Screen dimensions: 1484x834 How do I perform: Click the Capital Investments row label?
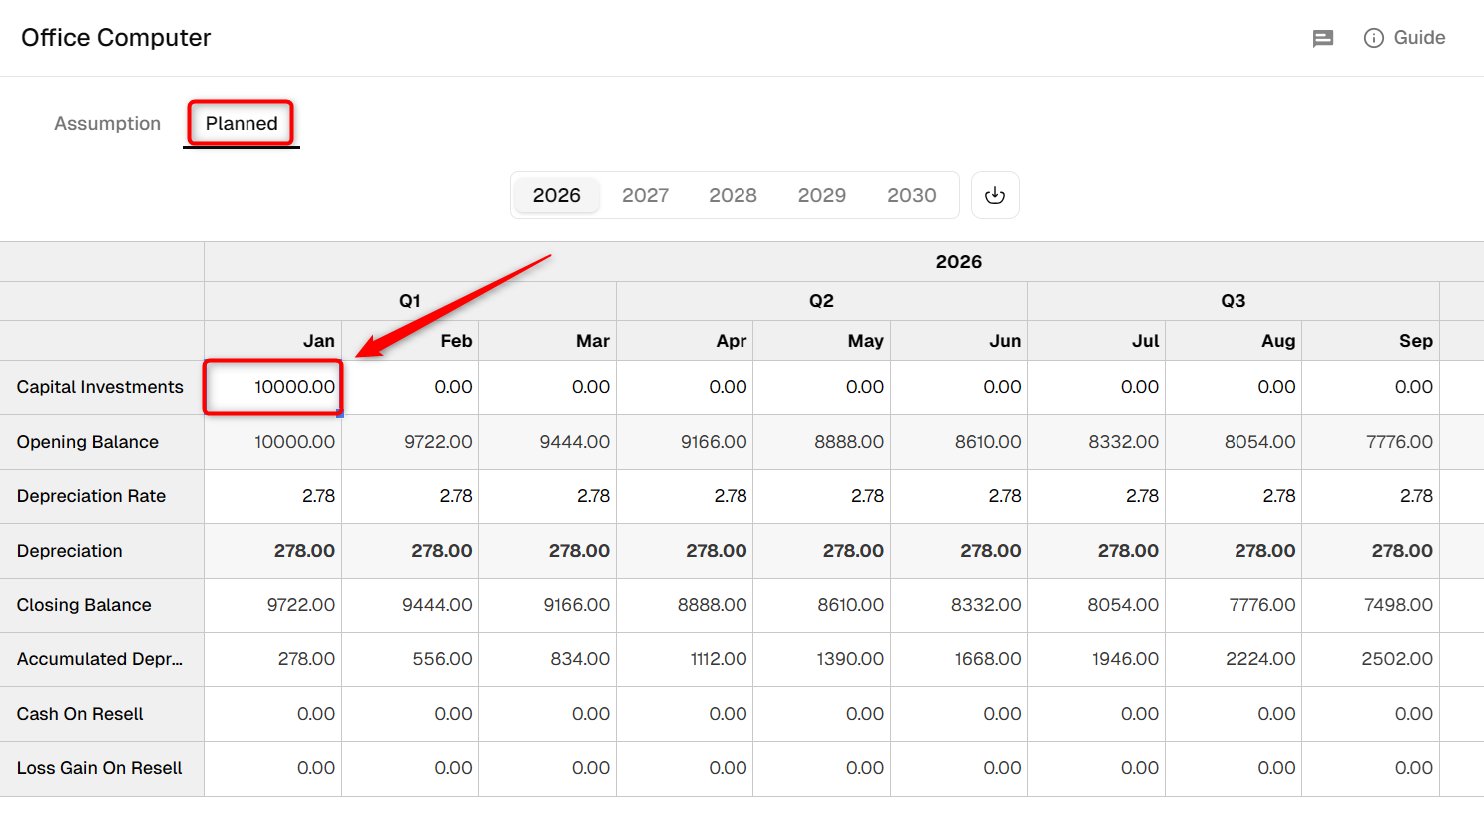pos(100,387)
